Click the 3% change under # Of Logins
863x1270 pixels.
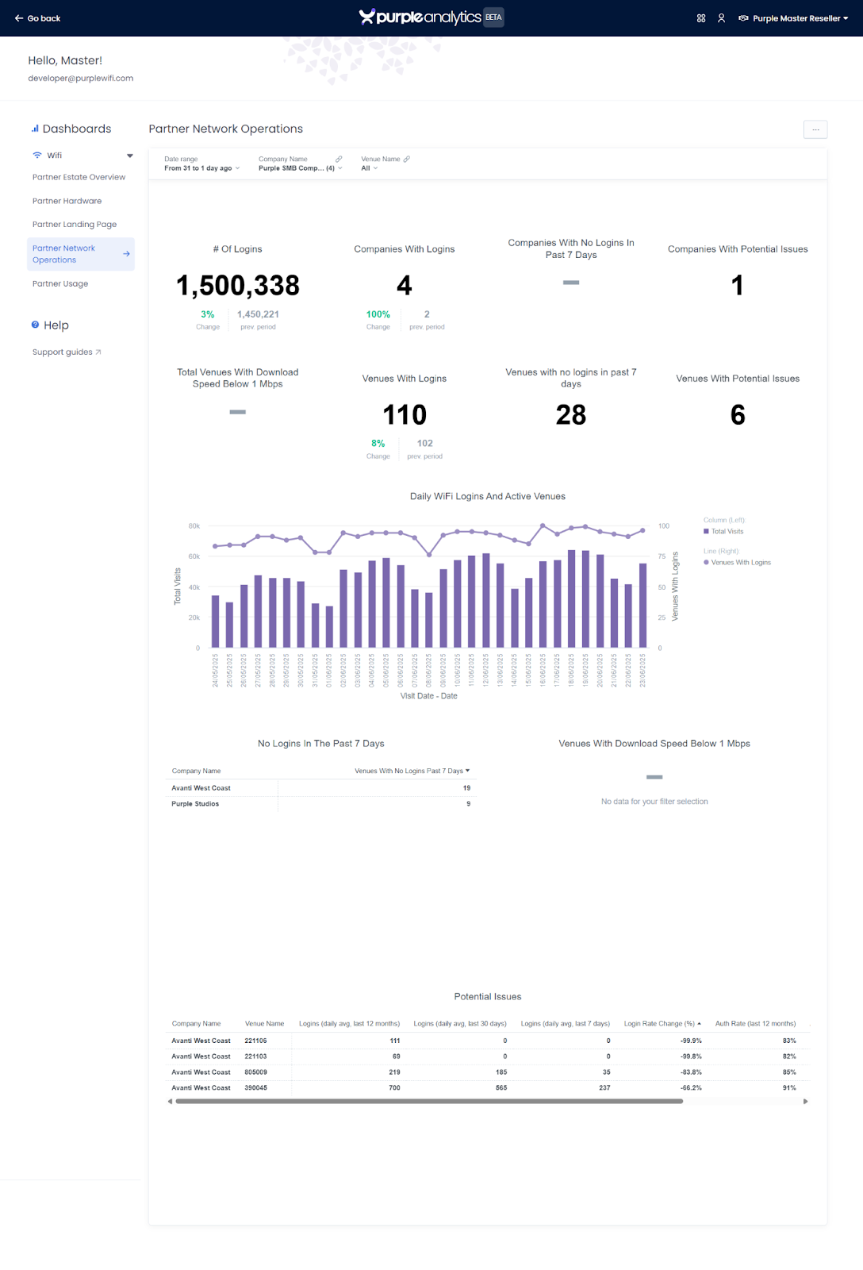click(208, 314)
